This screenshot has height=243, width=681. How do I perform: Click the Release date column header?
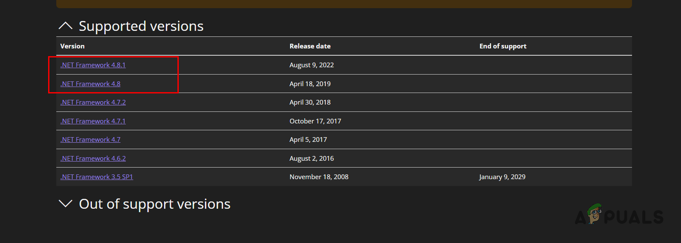[310, 46]
